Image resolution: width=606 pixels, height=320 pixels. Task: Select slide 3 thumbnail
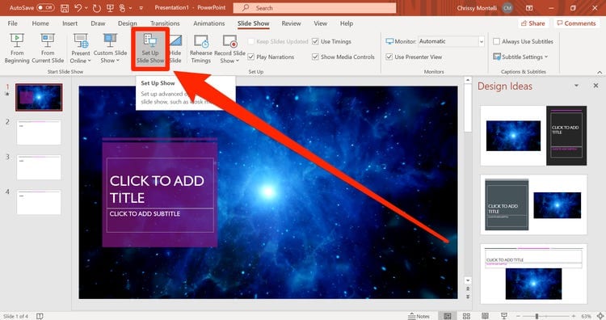tap(39, 167)
